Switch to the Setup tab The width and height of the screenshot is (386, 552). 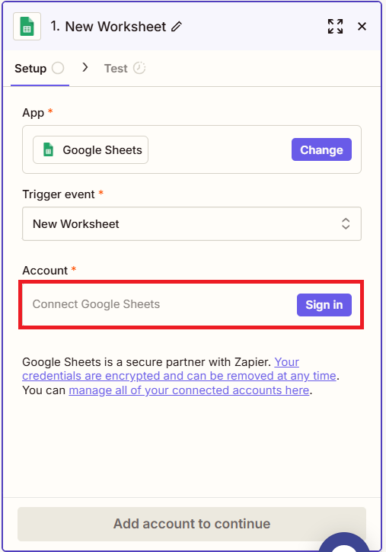(x=40, y=69)
